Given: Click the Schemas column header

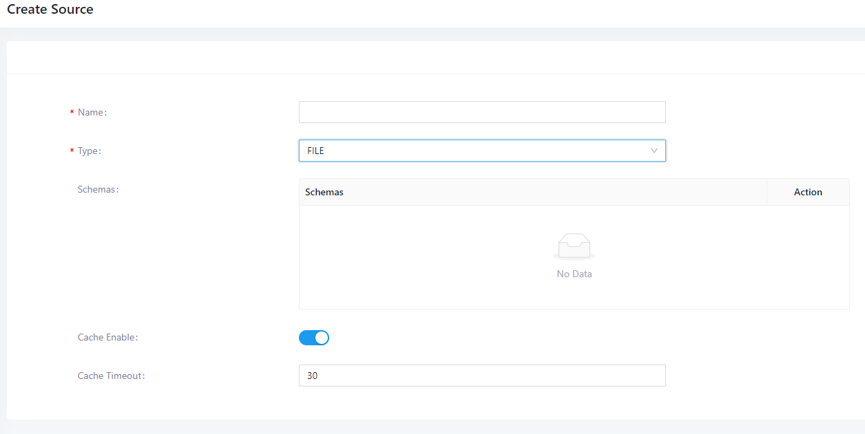Looking at the screenshot, I should point(324,192).
